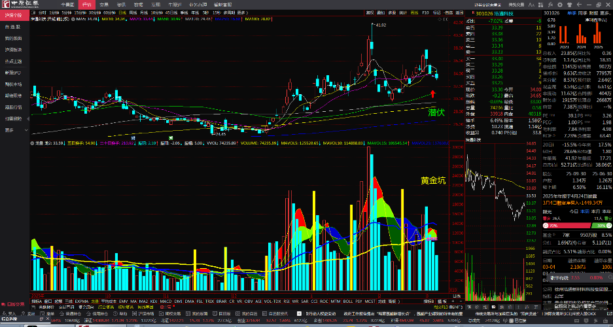The image size is (613, 327).
Task: Select 单季 in the financial panel
Action: coord(572,13)
